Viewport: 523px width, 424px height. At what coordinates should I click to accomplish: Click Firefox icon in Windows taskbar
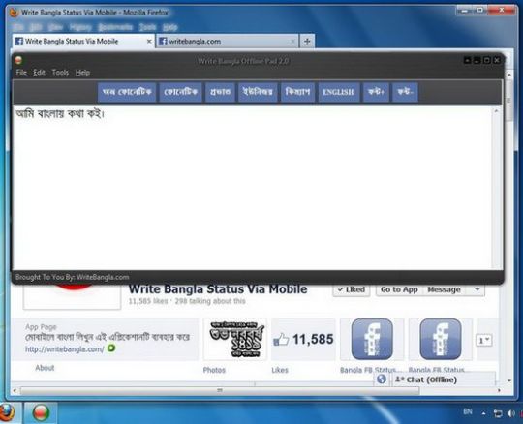click(x=7, y=412)
